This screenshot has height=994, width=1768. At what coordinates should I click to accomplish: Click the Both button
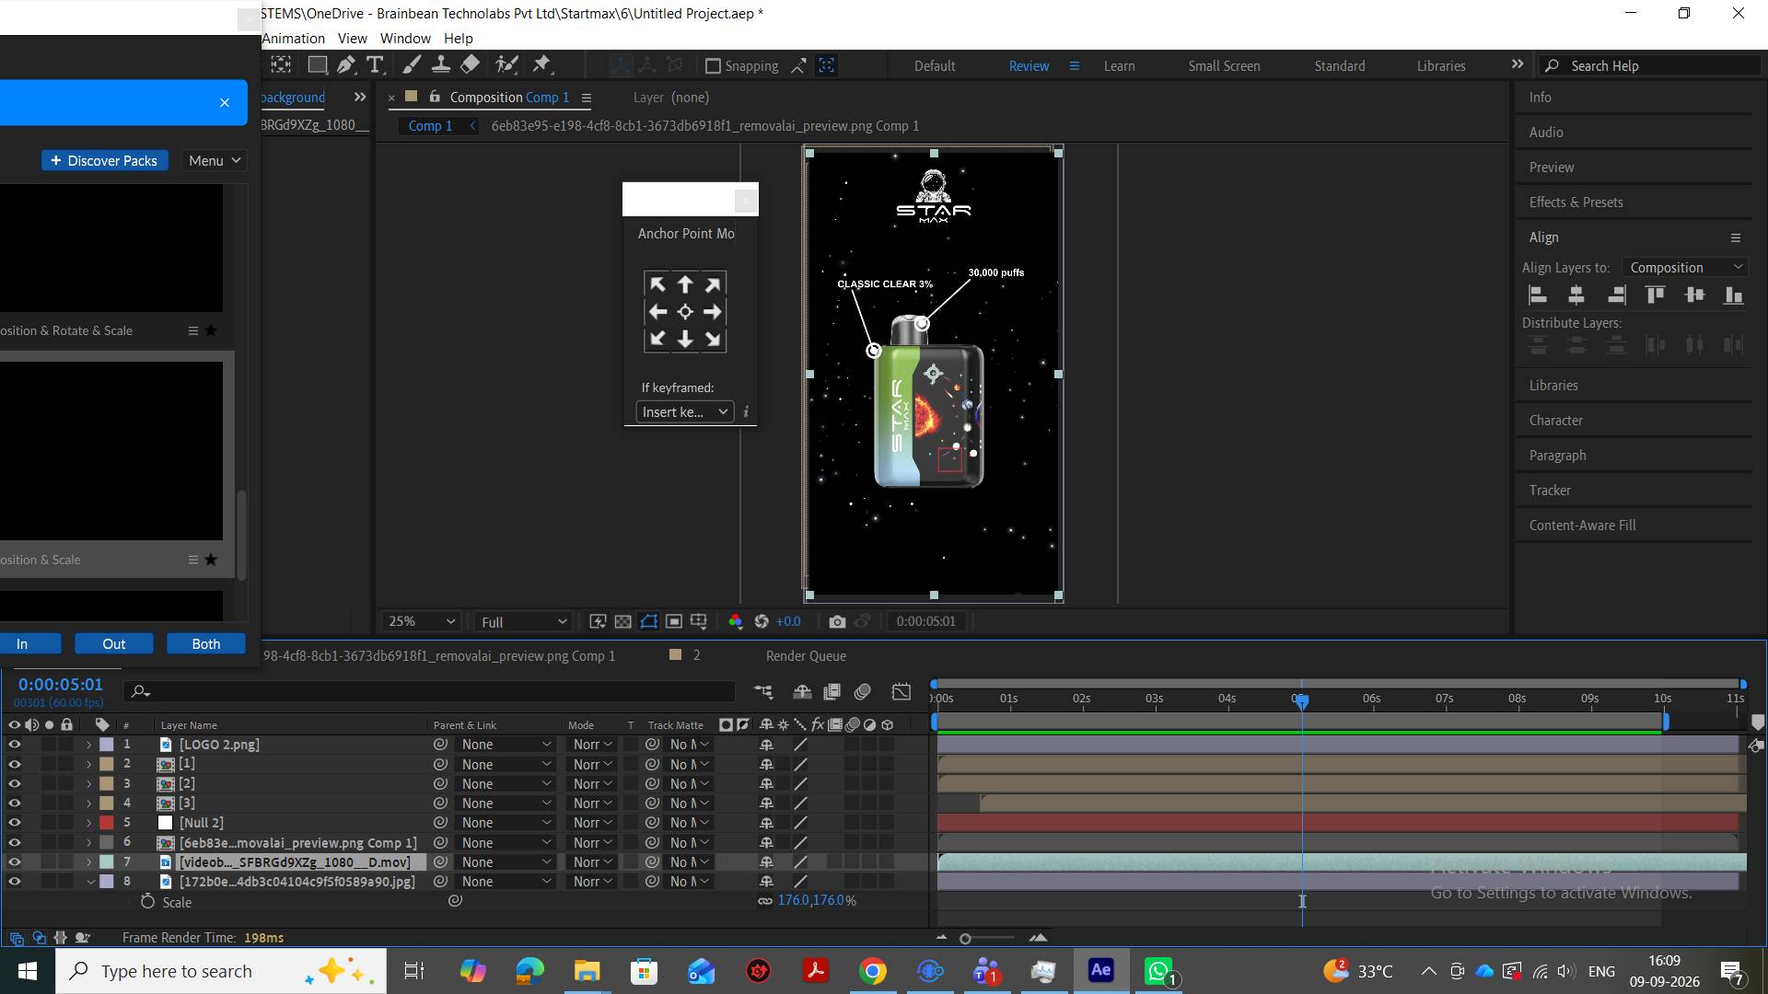pyautogui.click(x=206, y=643)
